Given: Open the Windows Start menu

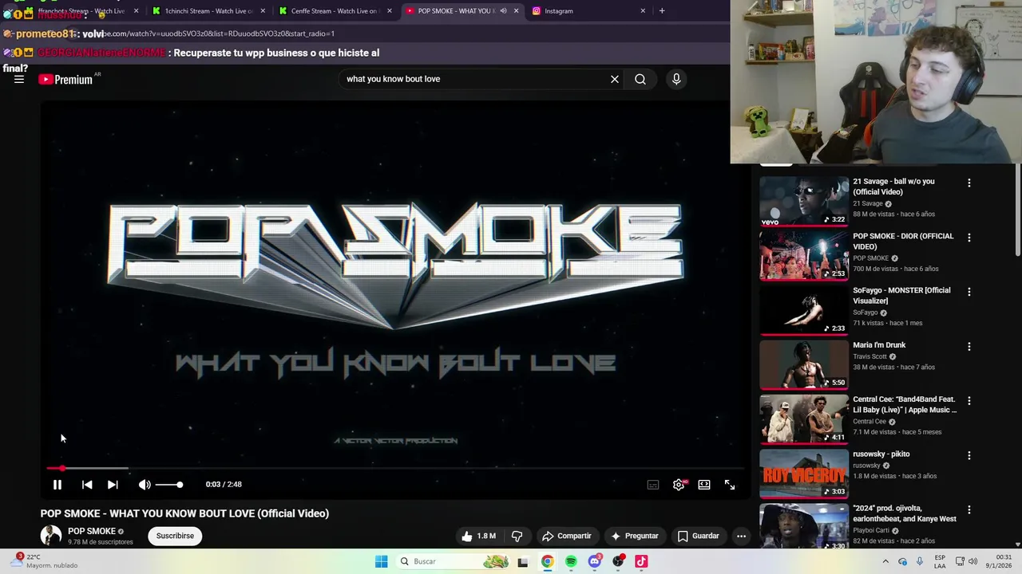Looking at the screenshot, I should tap(381, 561).
